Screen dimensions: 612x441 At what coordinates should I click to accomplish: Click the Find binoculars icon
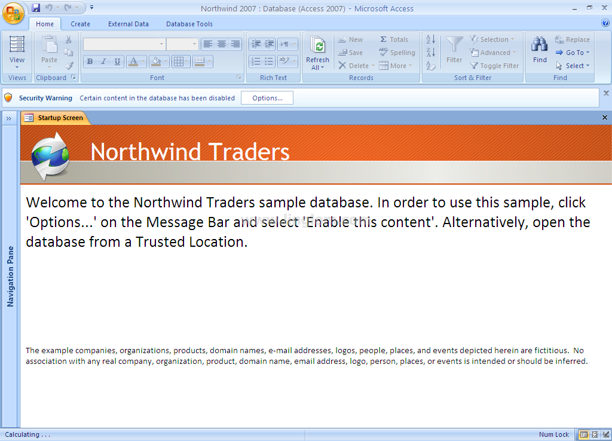pyautogui.click(x=540, y=44)
